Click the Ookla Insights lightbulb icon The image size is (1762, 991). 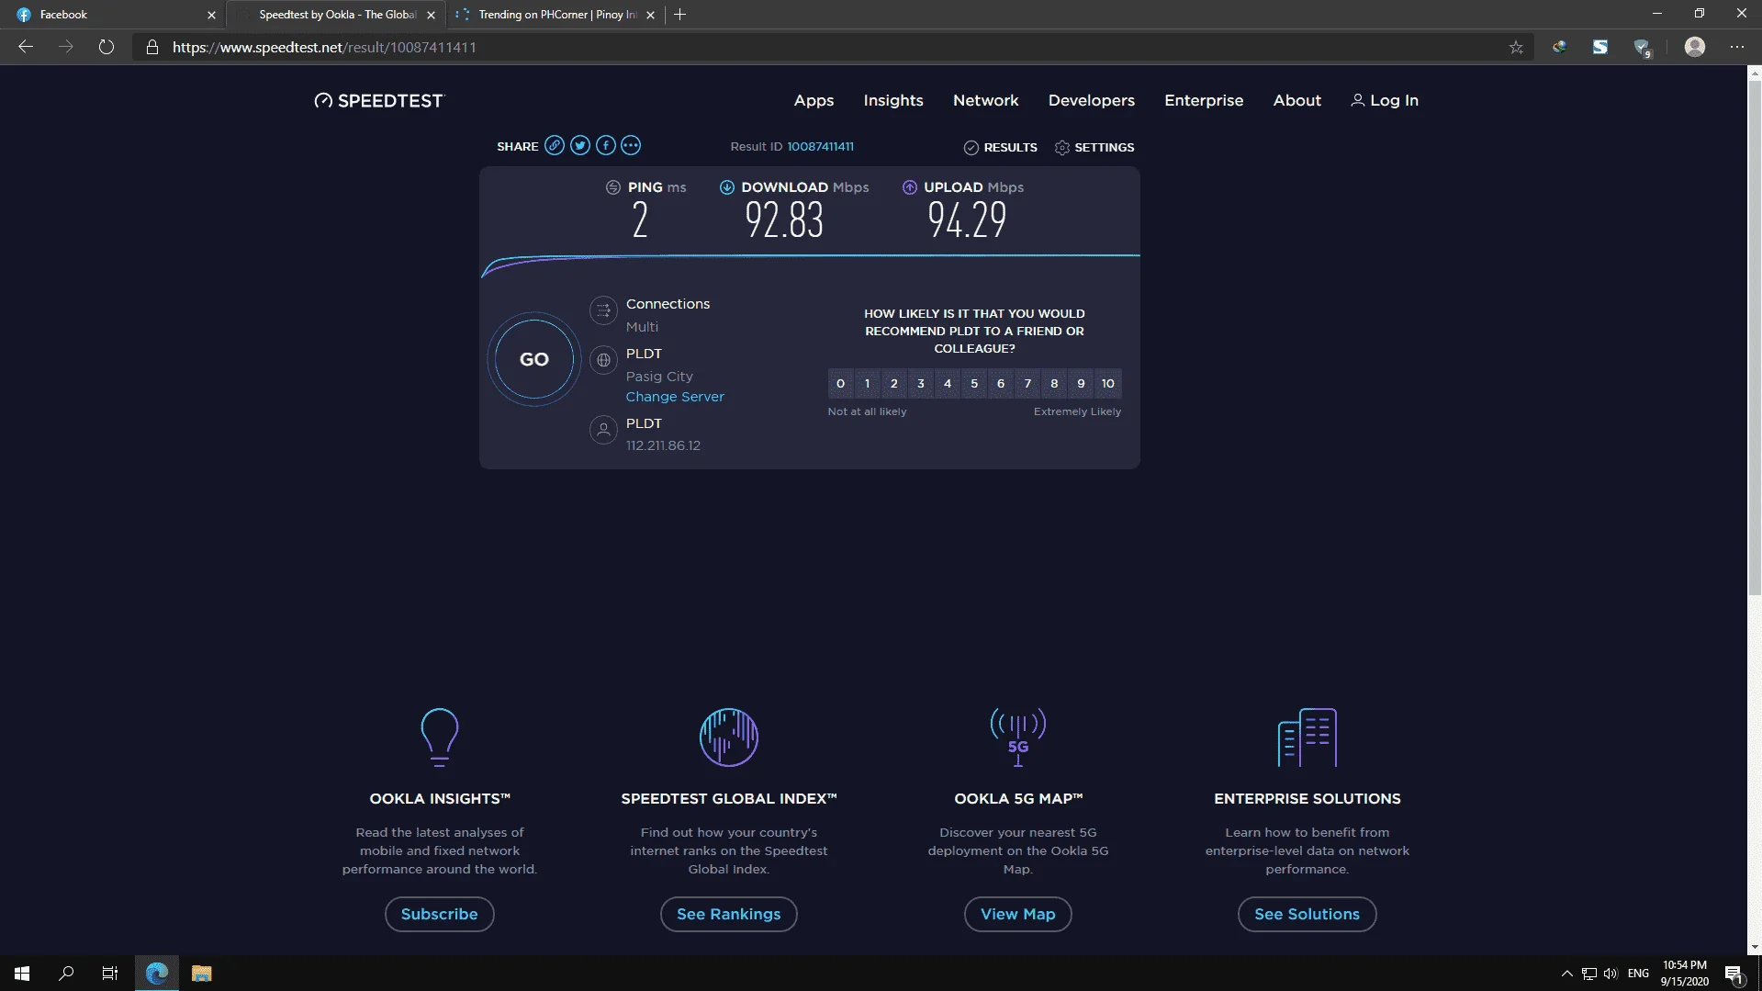439,737
